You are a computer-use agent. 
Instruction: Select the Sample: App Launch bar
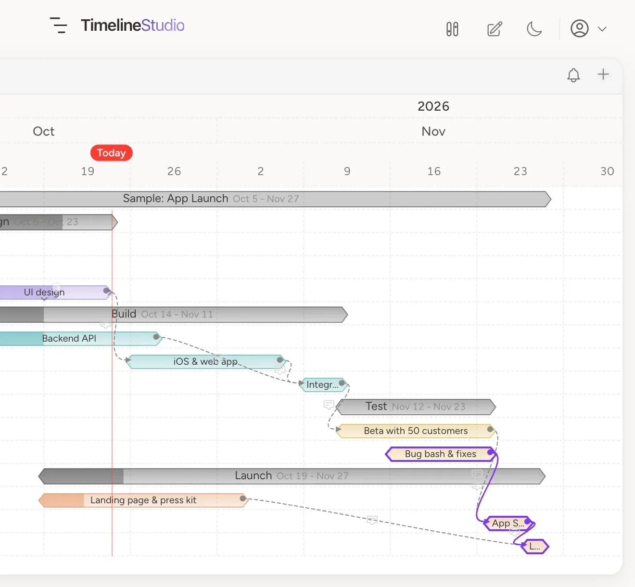click(x=275, y=199)
